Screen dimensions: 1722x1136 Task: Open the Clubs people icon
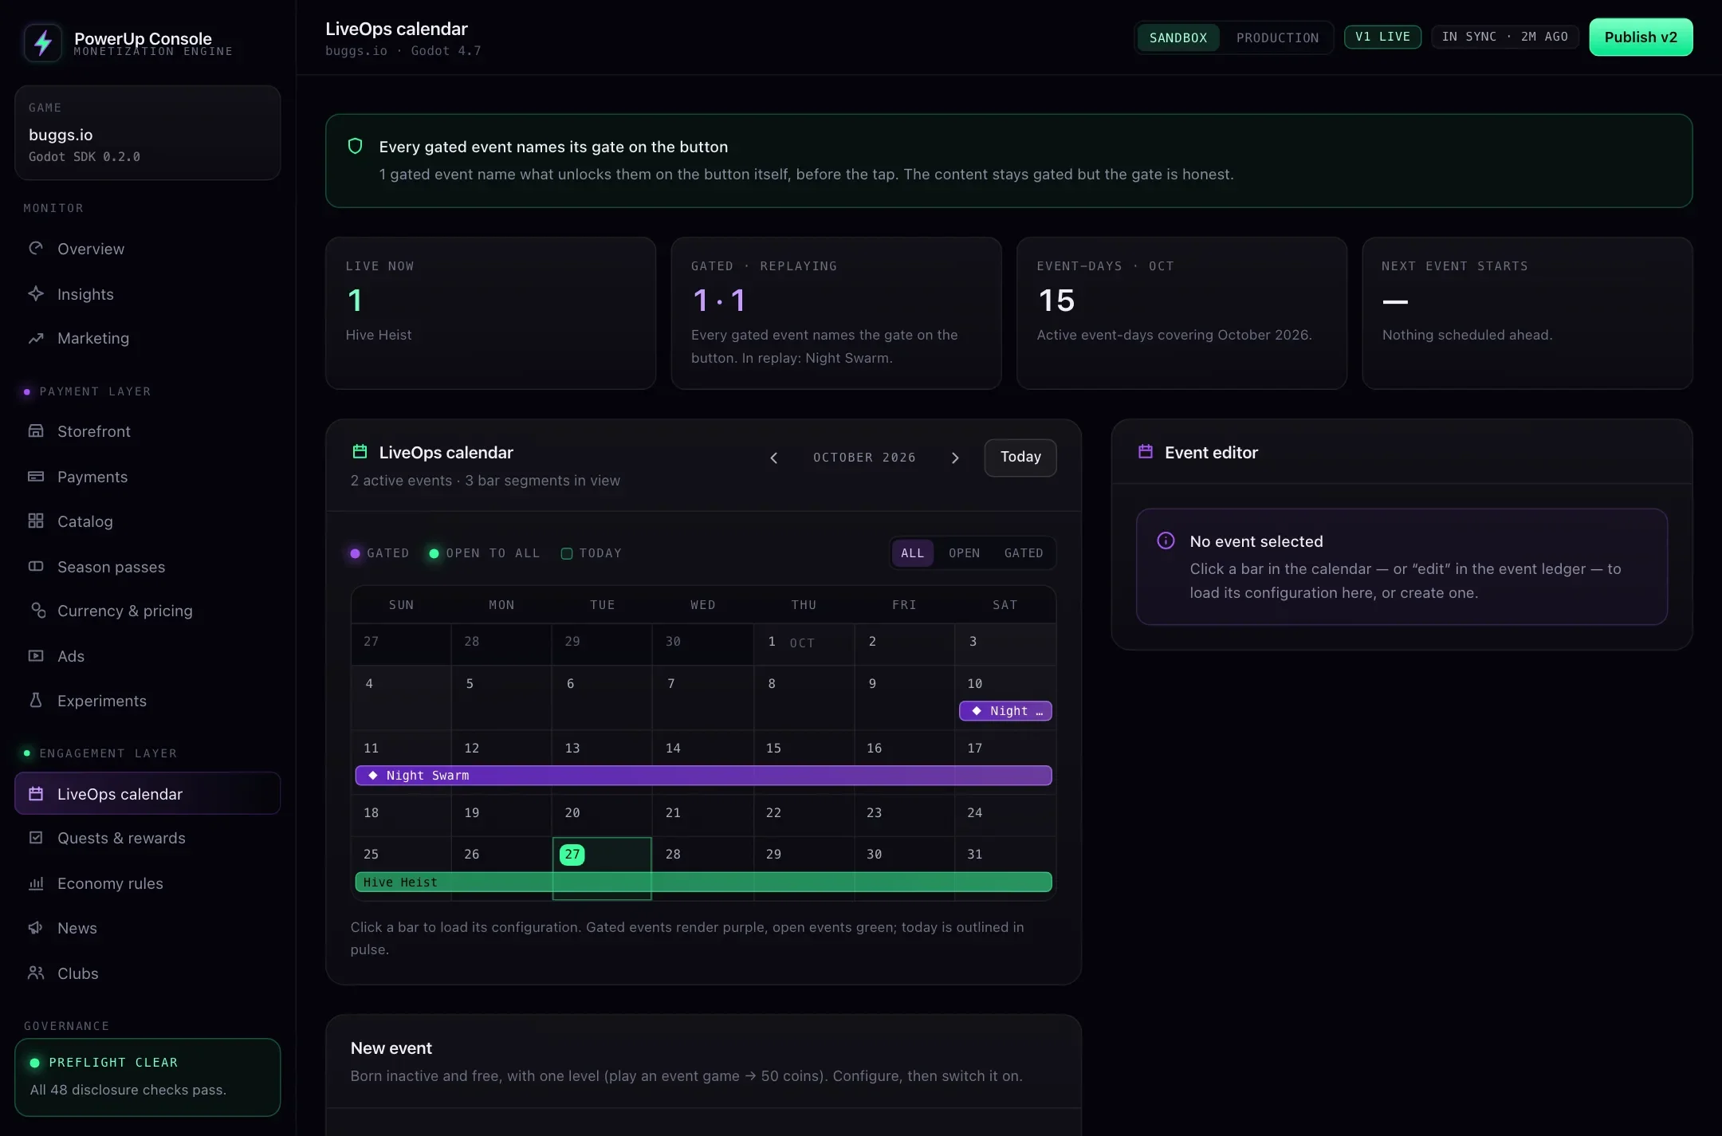(36, 973)
